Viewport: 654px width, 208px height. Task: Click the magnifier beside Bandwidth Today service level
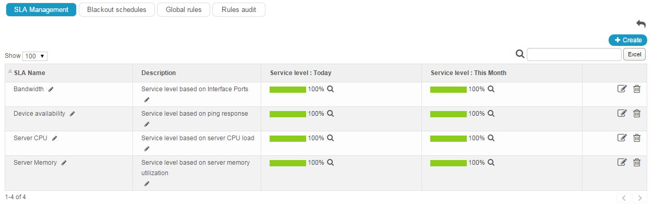tap(330, 89)
